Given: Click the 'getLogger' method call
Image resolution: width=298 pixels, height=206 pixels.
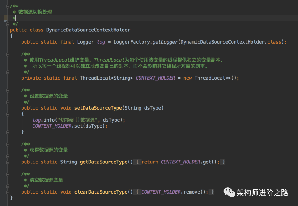Looking at the screenshot, I should coord(165,42).
